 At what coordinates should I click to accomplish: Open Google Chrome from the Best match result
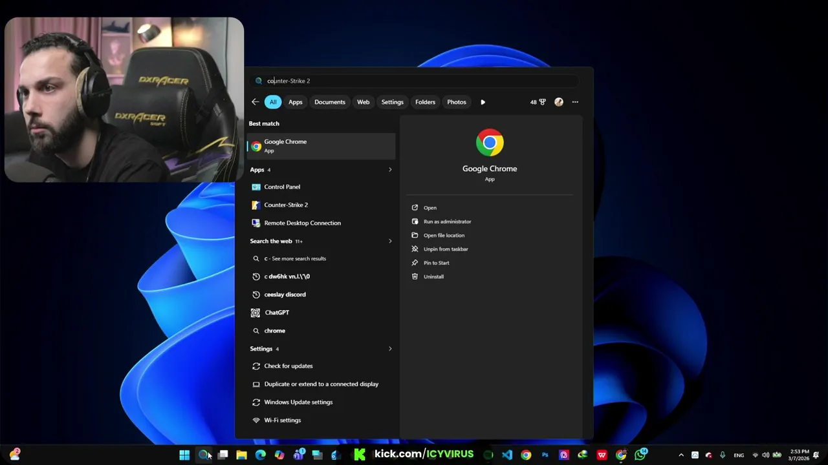coord(321,146)
